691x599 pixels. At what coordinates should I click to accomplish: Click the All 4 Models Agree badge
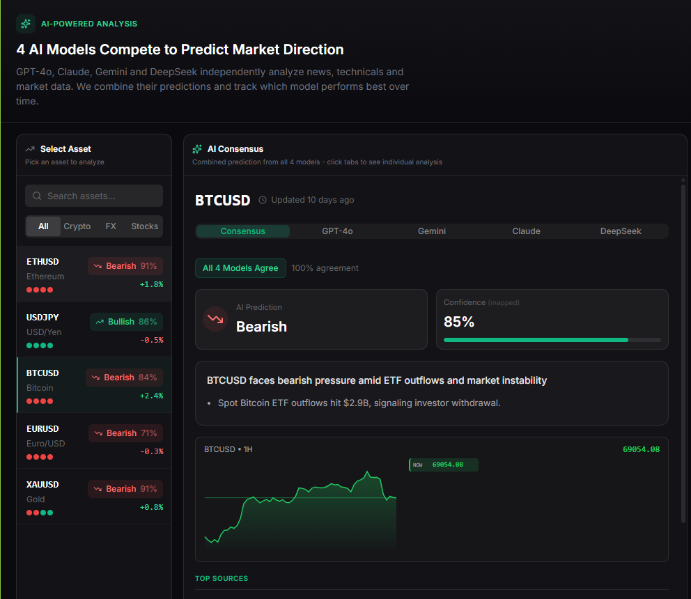(240, 267)
